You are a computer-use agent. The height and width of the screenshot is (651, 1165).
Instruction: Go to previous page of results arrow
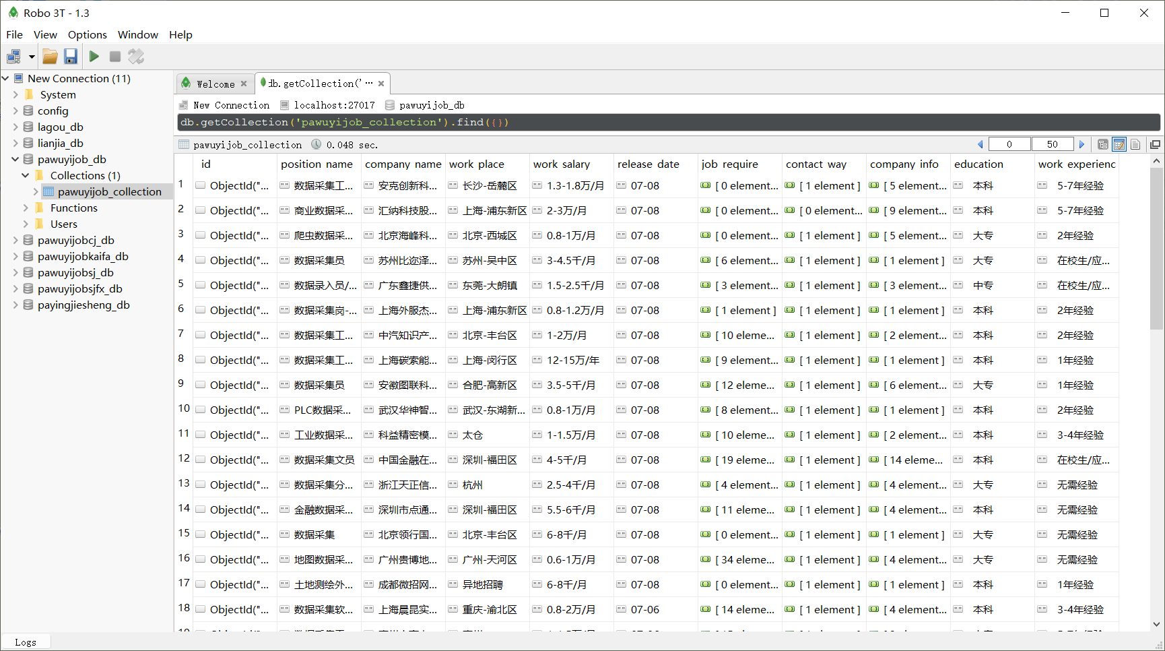tap(980, 144)
